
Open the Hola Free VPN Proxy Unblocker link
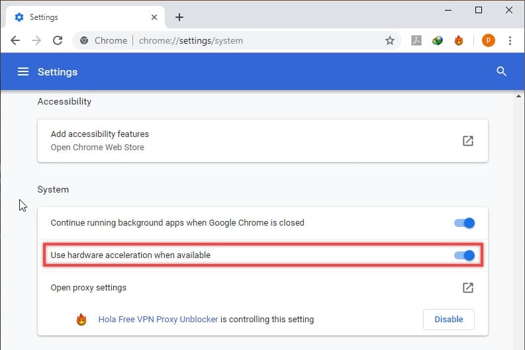click(x=158, y=319)
